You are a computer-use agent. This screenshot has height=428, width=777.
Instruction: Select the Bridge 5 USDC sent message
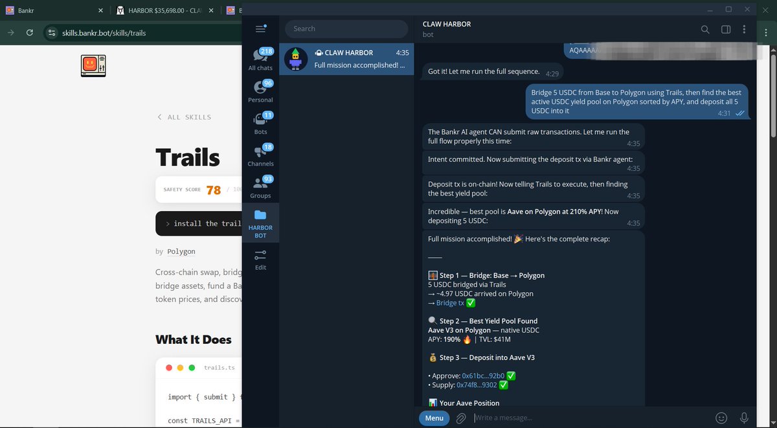636,102
